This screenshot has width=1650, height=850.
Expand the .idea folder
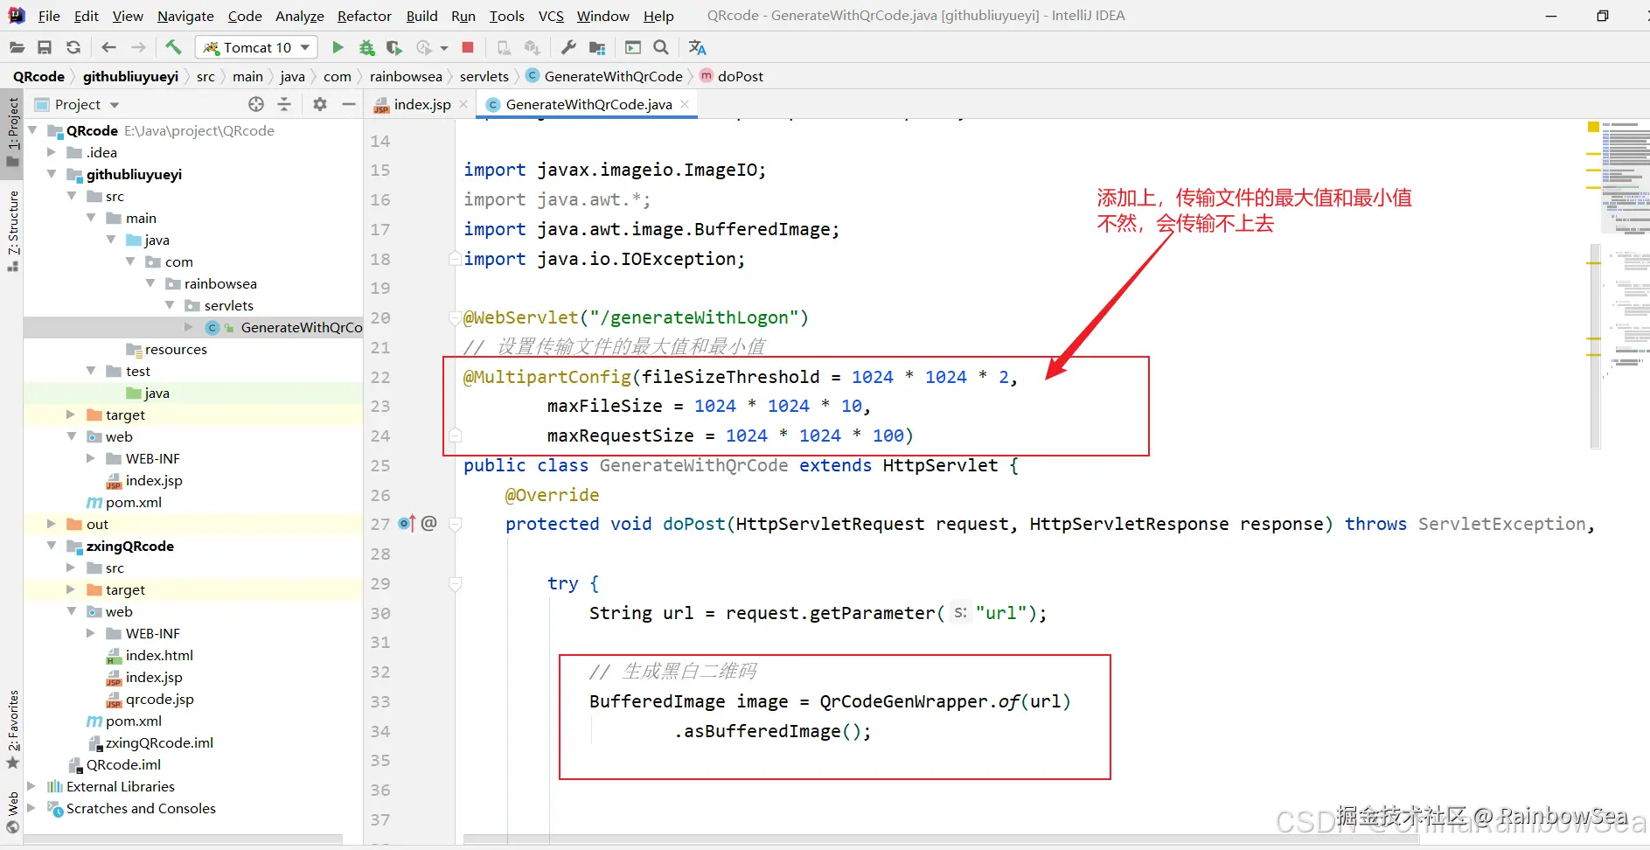point(52,152)
